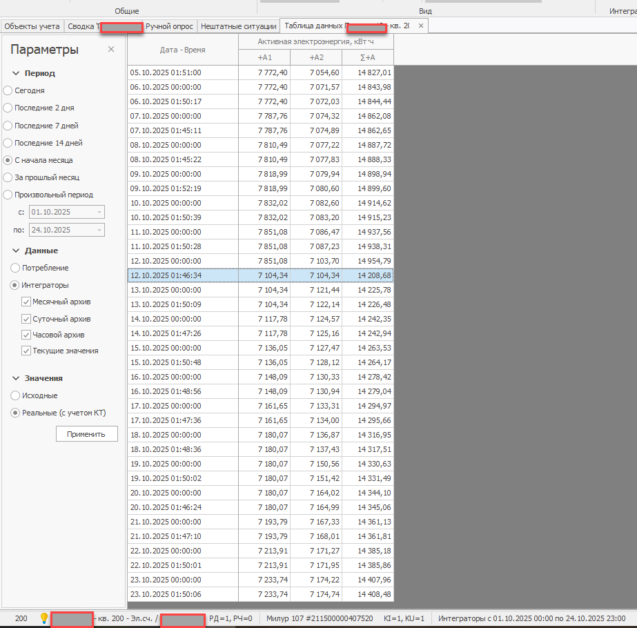Close the Таблица данных tab
Screen dimensions: 637x628
pos(421,26)
